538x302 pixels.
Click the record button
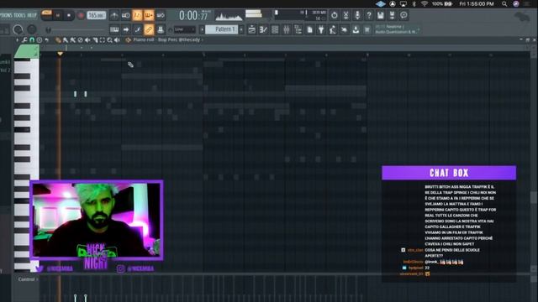tap(81, 15)
